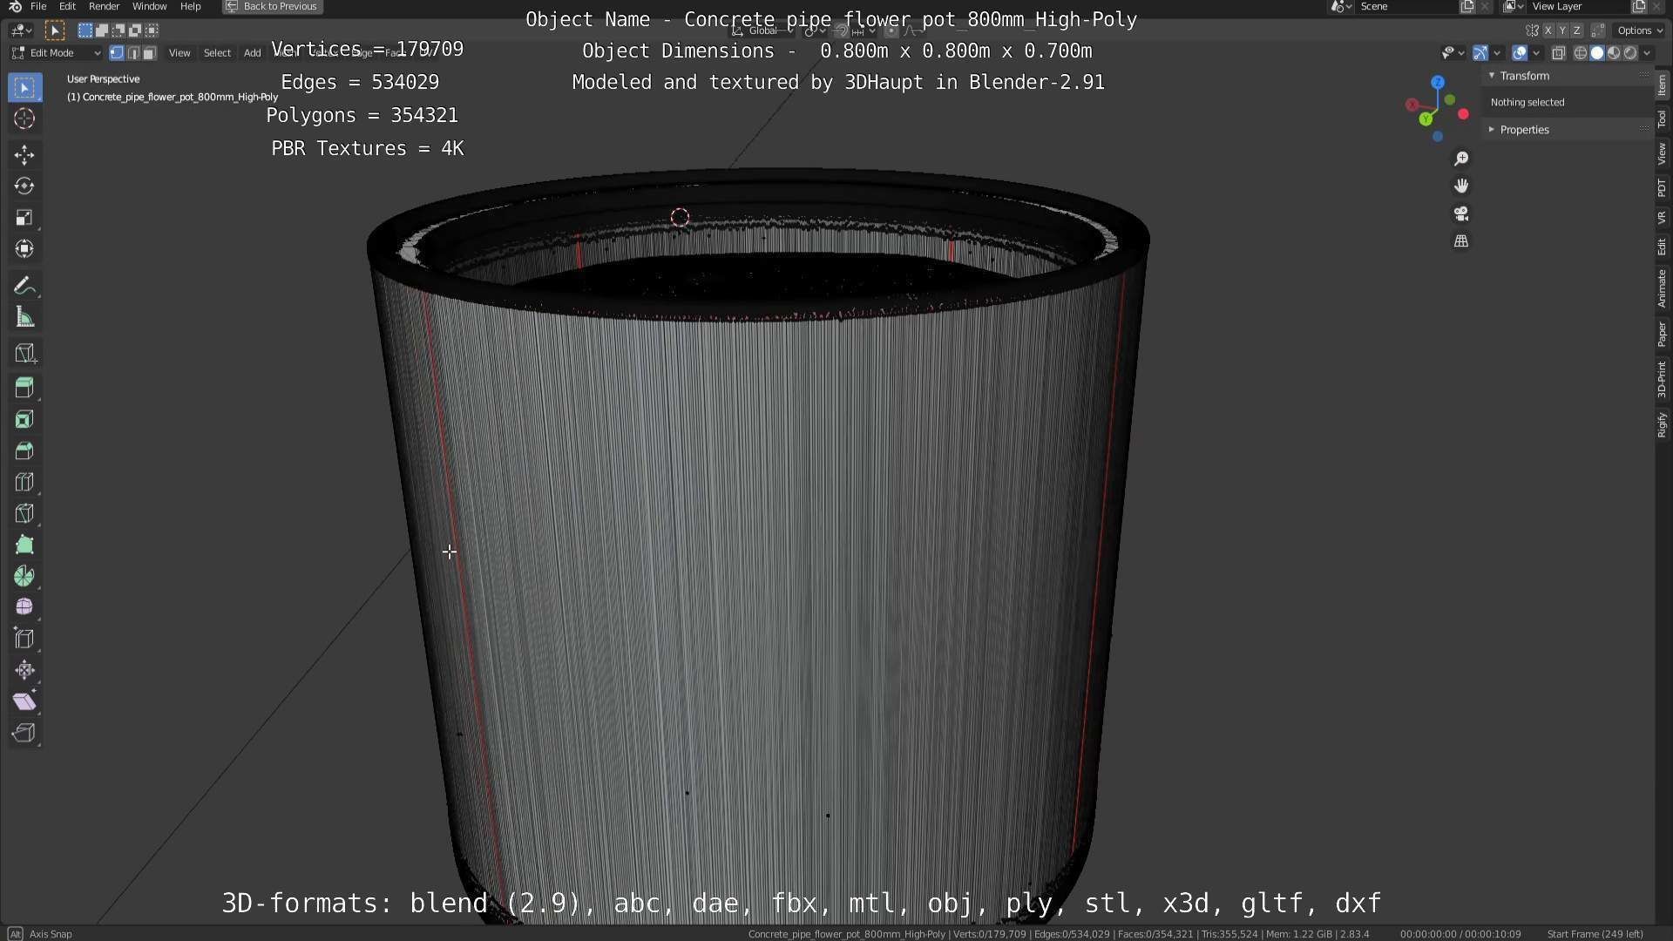The width and height of the screenshot is (1673, 941).
Task: Select the Shear tool
Action: (x=24, y=701)
